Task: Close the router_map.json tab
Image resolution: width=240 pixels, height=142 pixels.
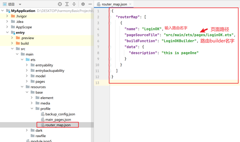Action: click(x=130, y=4)
